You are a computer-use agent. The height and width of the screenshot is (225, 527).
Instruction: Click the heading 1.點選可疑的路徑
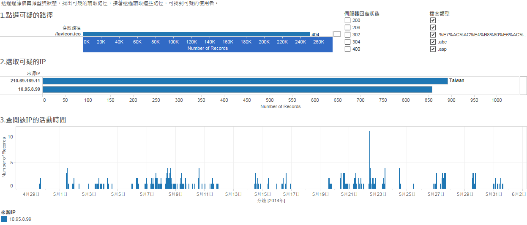point(27,15)
